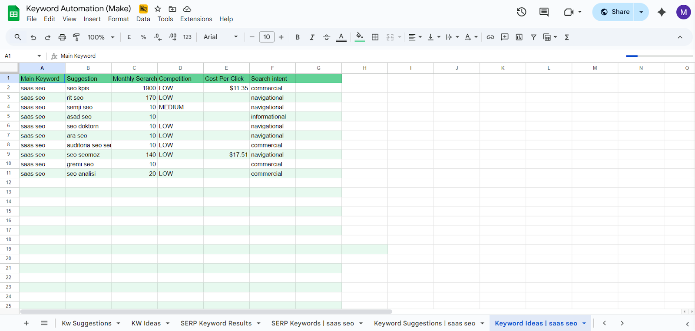Open the Format menu

pyautogui.click(x=119, y=19)
